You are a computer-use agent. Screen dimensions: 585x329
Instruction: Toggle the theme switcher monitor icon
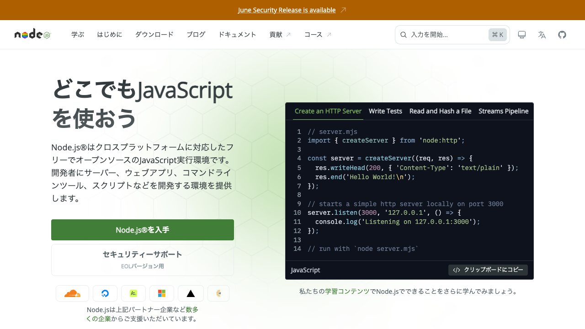(x=522, y=35)
